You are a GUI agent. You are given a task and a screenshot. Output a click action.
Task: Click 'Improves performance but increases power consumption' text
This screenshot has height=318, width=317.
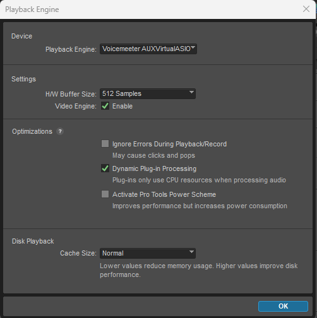200,206
